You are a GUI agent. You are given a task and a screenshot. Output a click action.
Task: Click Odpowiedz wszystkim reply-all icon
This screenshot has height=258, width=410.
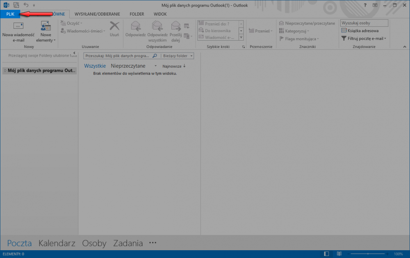157,32
